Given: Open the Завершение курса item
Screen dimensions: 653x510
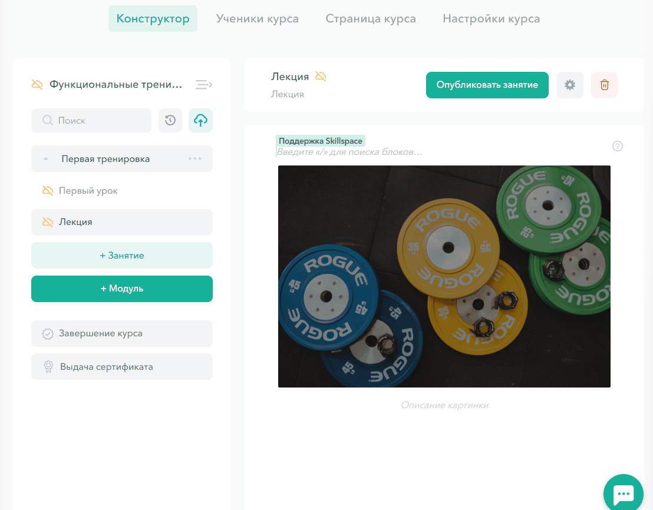Looking at the screenshot, I should (121, 334).
